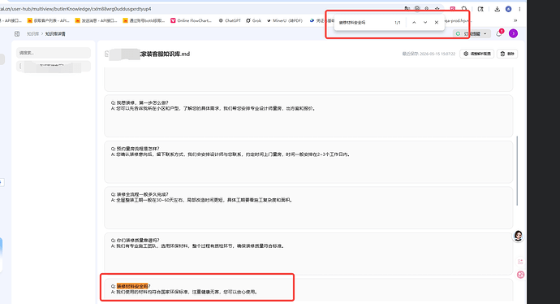Image resolution: width=560 pixels, height=304 pixels.
Task: Open 调整解析配置 settings button
Action: (476, 54)
